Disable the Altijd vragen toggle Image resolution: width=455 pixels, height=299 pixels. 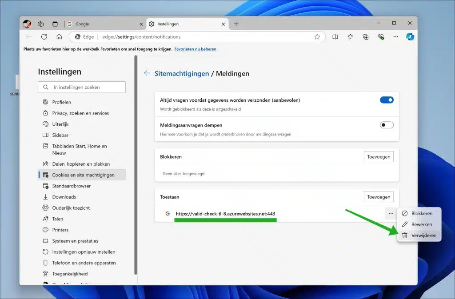[x=387, y=100]
